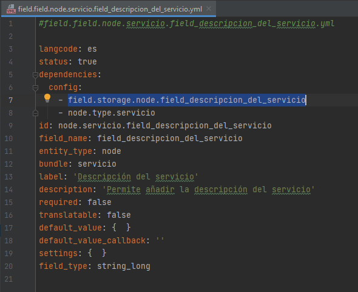Image resolution: width=358 pixels, height=292 pixels.
Task: Click empty braces after settings
Action: point(97,253)
